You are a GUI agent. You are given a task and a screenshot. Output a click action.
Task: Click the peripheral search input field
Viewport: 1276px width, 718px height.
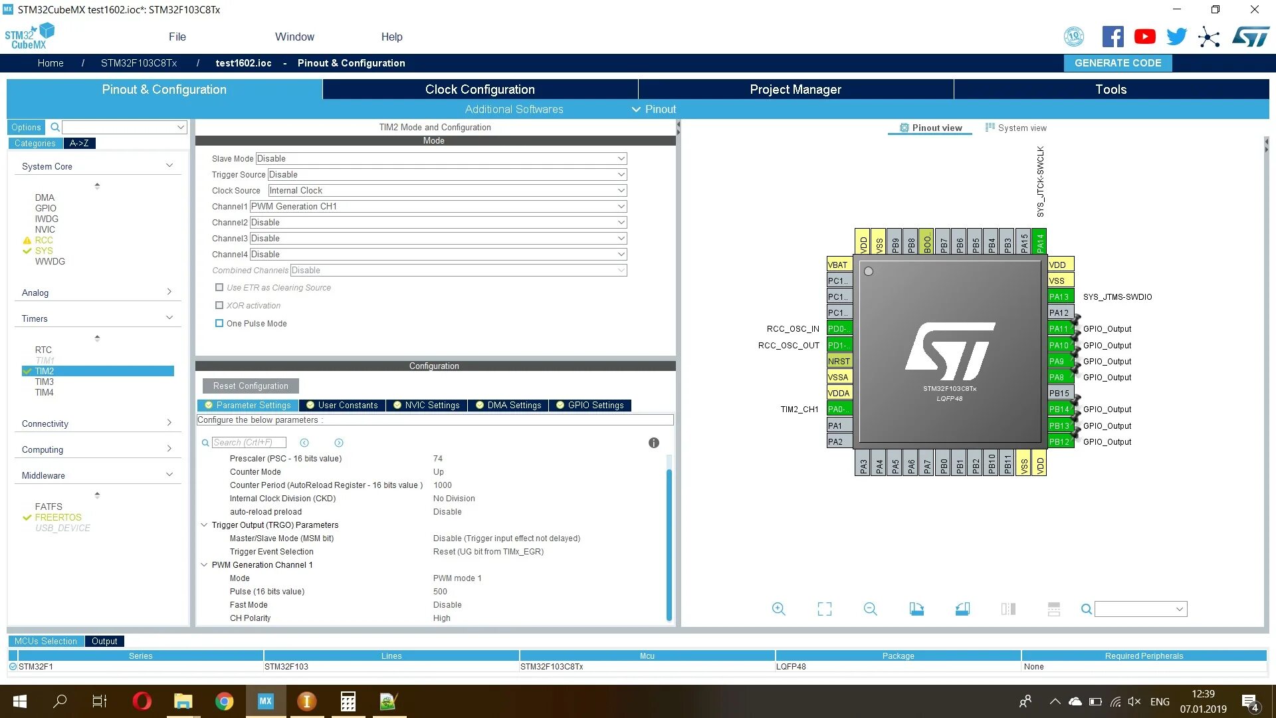tap(120, 127)
